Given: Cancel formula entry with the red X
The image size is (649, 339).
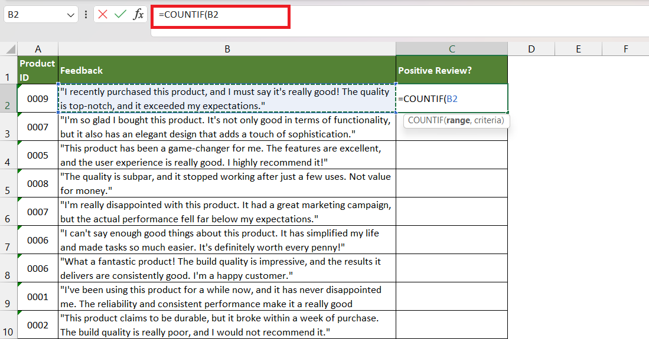Looking at the screenshot, I should pos(103,15).
